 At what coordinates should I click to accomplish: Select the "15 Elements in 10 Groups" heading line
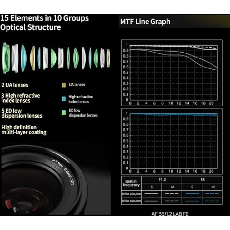point(45,18)
